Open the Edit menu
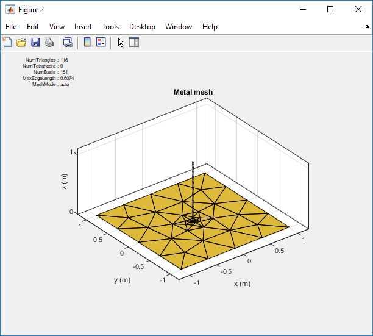 point(33,27)
